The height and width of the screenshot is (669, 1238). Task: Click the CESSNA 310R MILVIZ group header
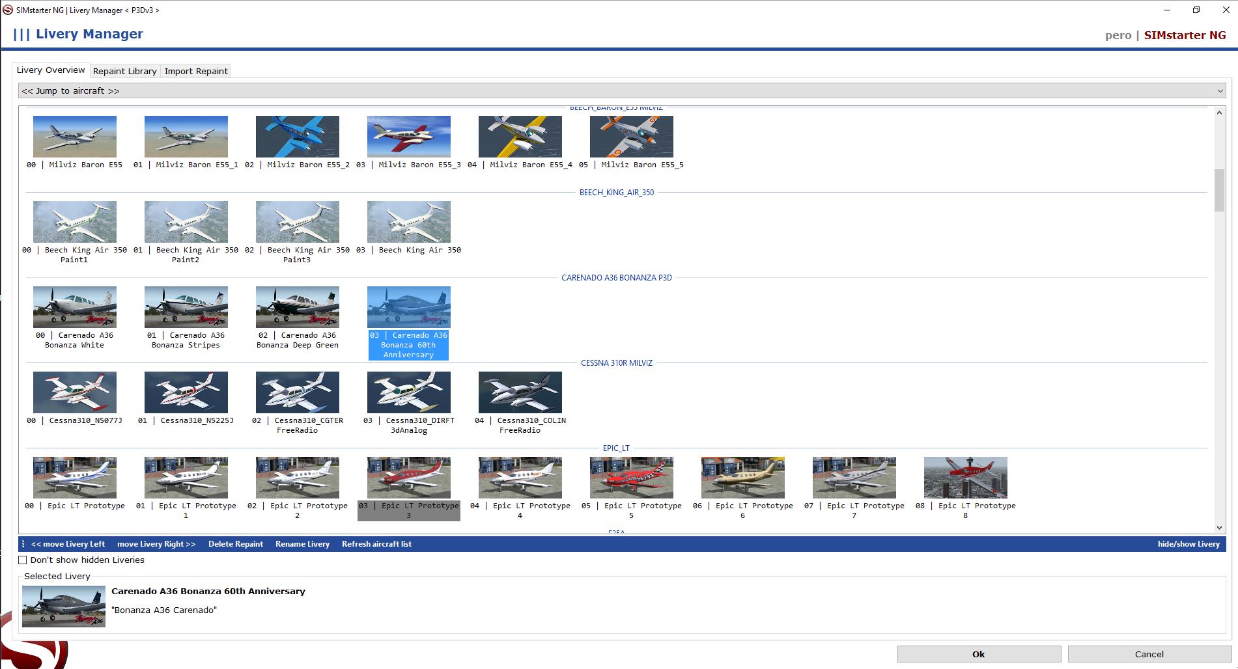click(x=617, y=363)
